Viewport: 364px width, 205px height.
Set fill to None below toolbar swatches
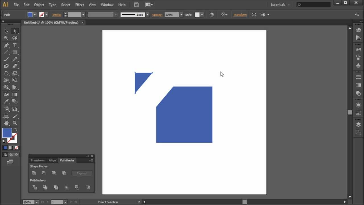(16, 148)
